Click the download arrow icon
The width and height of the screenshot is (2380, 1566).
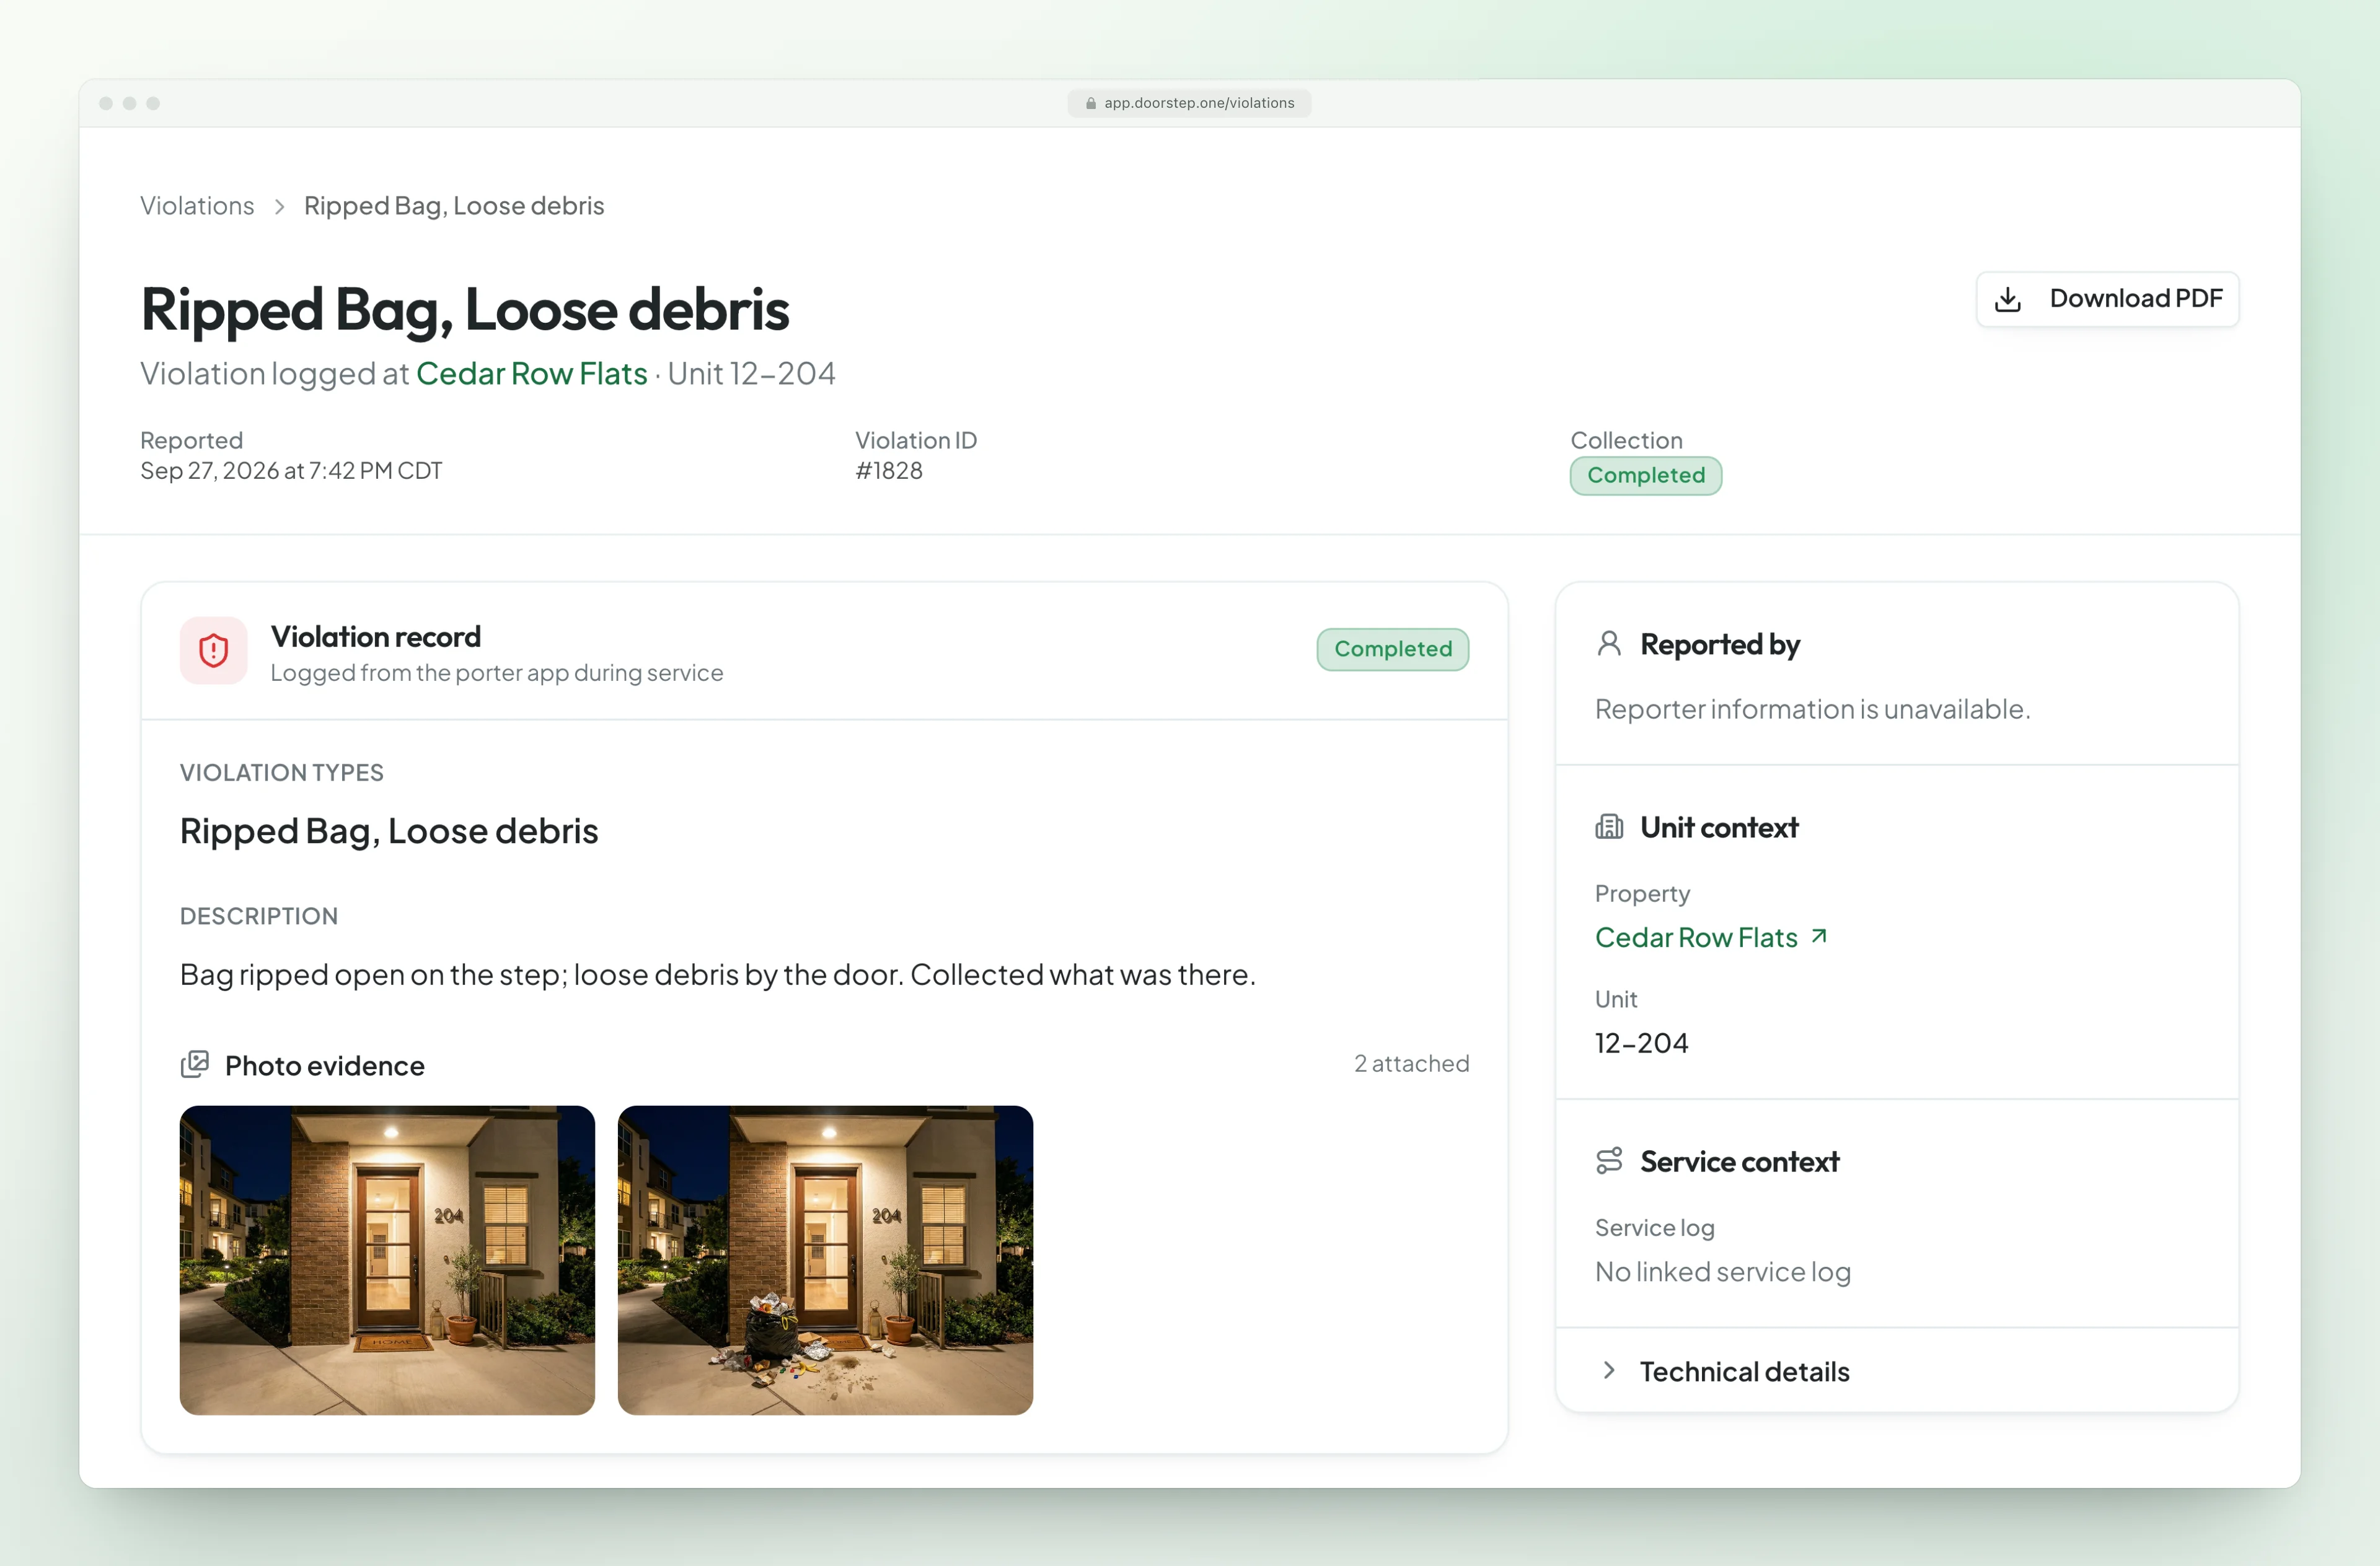2007,299
